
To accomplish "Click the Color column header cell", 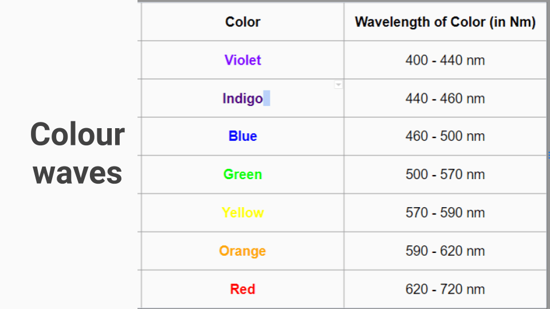I will pyautogui.click(x=242, y=22).
